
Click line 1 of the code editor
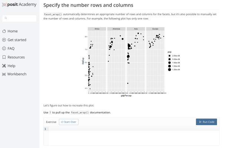point(133,129)
